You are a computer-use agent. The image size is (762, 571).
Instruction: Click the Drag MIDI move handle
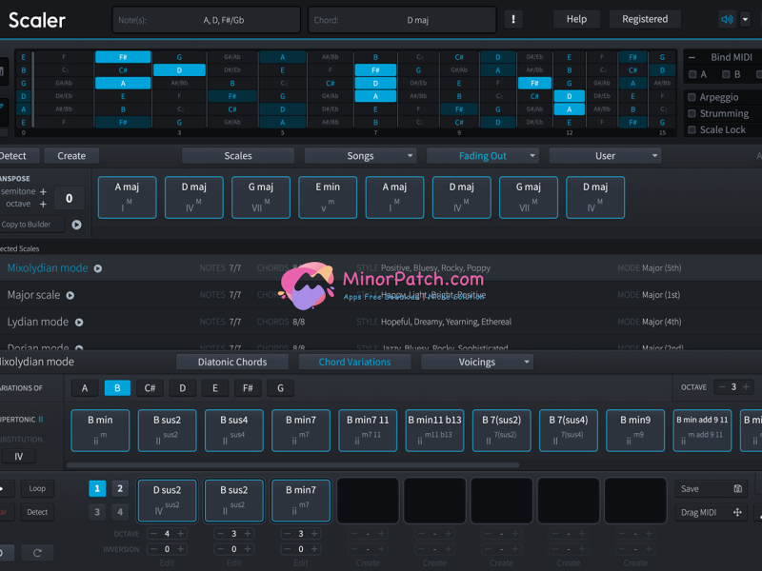click(736, 512)
